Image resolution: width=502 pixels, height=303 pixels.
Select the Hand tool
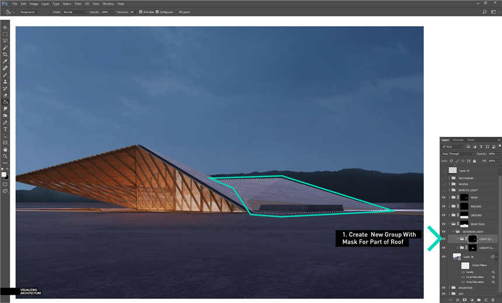click(5, 149)
